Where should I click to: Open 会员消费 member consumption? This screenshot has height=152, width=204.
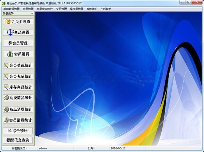(18, 54)
